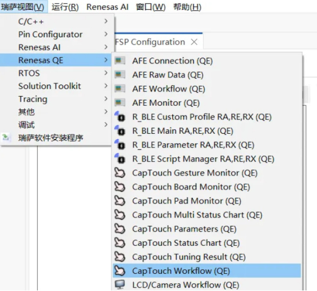The height and width of the screenshot is (291, 317).
Task: Open AFE Workflow (QE) view
Action: (x=207, y=89)
